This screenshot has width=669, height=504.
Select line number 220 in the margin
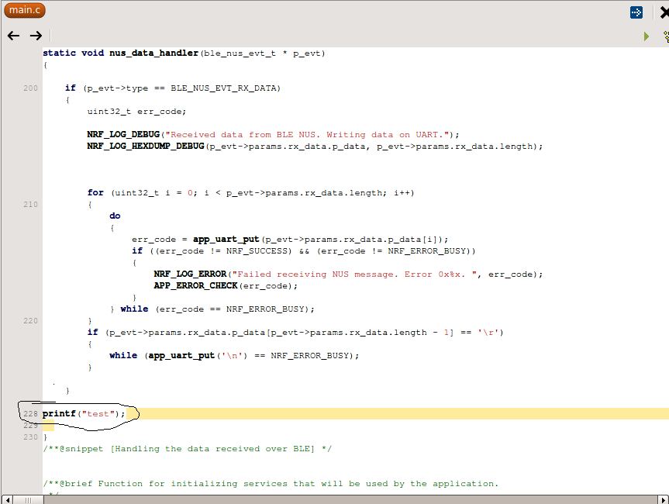tap(29, 320)
